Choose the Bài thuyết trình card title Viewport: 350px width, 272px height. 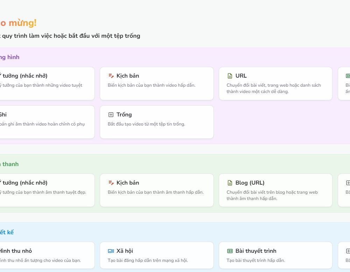pyautogui.click(x=256, y=251)
